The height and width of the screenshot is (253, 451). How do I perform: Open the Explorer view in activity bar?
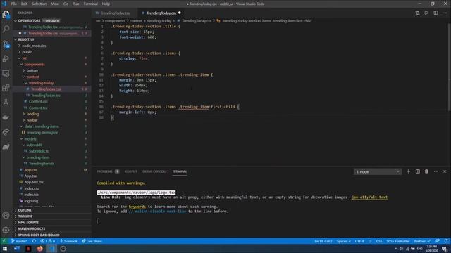[x=6, y=14]
